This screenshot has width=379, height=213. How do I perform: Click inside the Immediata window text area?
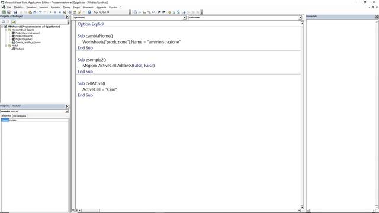pyautogui.click(x=341, y=114)
